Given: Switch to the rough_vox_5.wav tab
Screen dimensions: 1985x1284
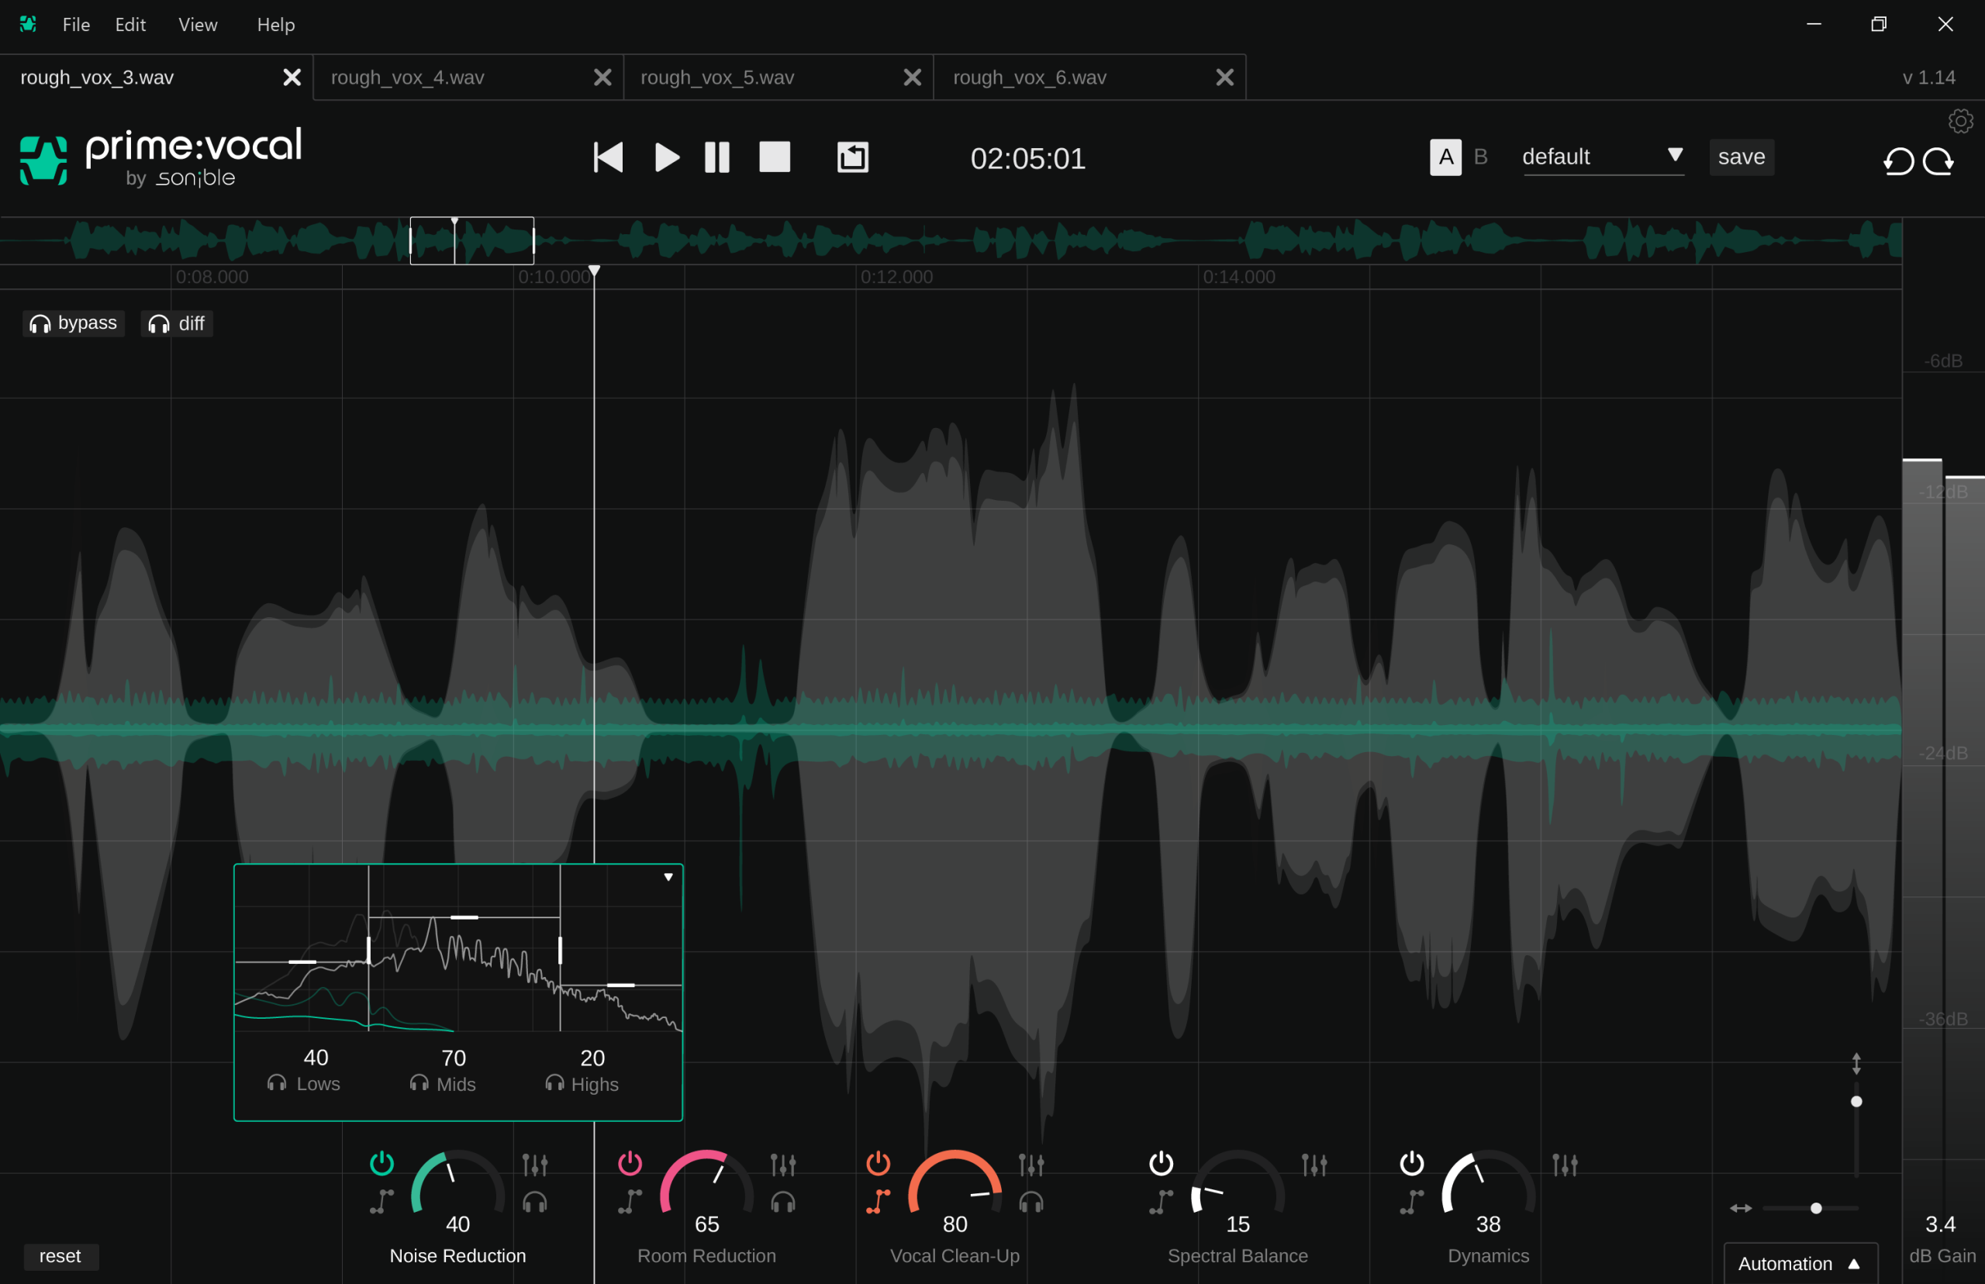Looking at the screenshot, I should tap(717, 77).
